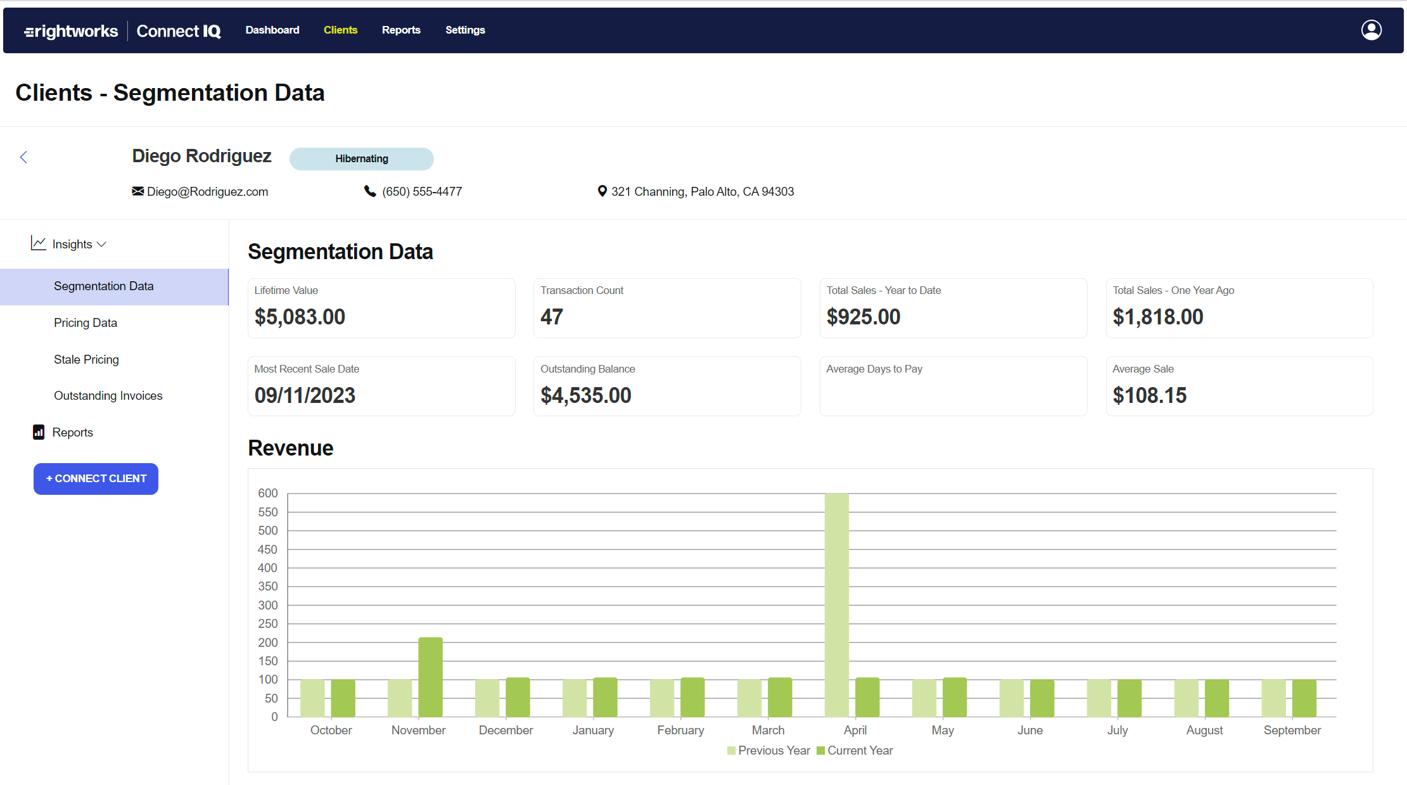Open Reports in the left sidebar
This screenshot has width=1407, height=785.
click(x=72, y=432)
